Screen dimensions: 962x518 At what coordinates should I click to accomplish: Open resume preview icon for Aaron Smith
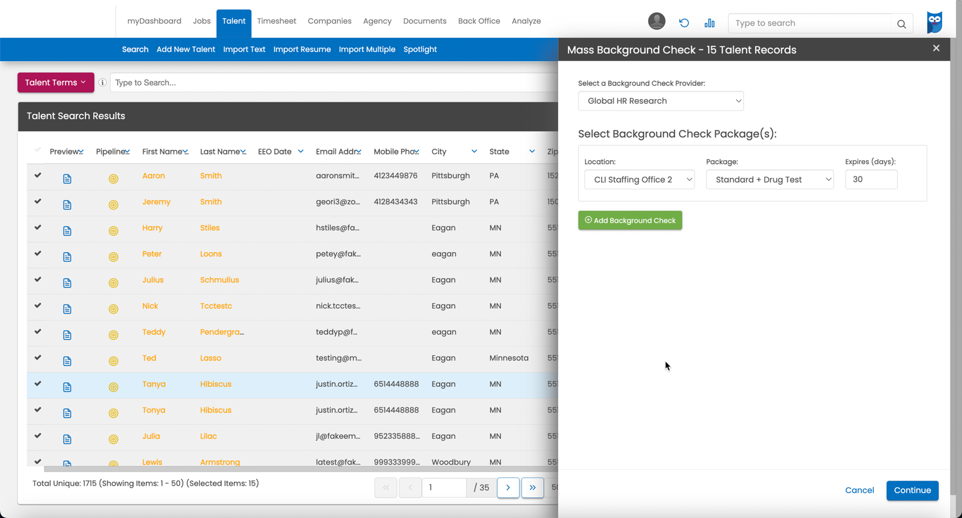pos(67,179)
